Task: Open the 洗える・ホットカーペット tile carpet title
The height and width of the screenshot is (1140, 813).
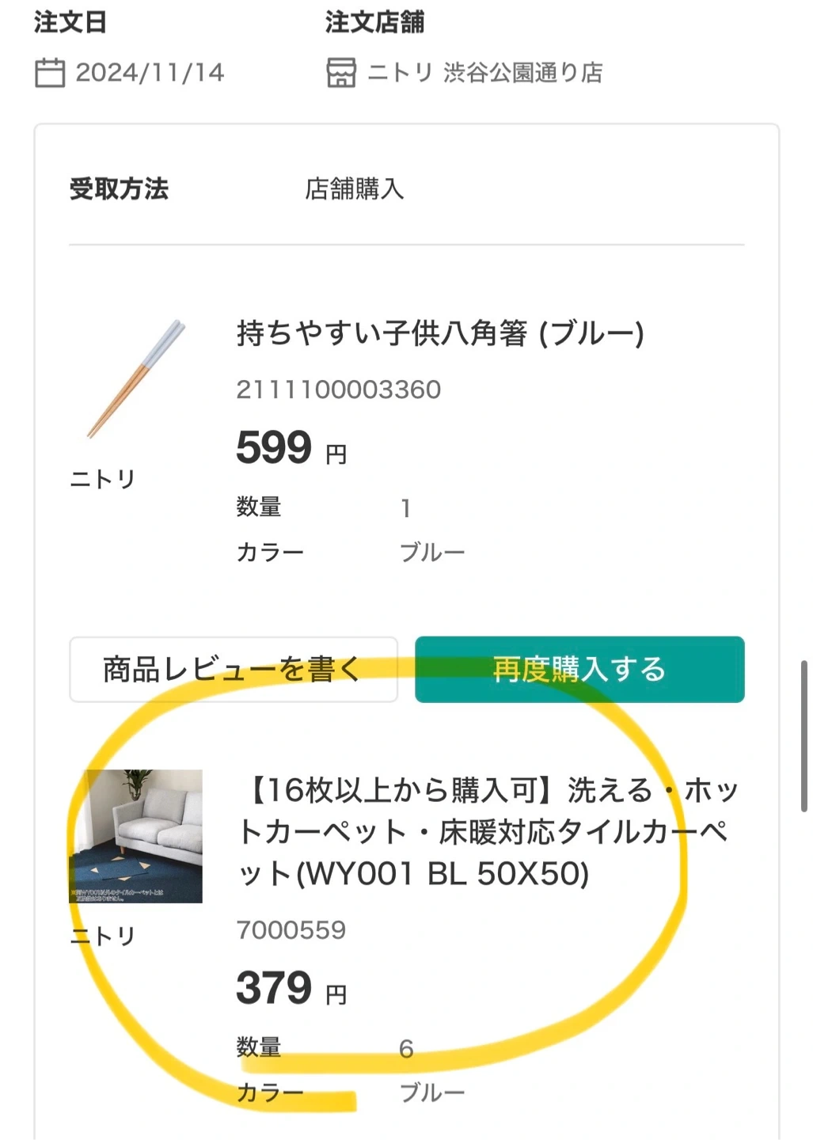Action: [489, 832]
